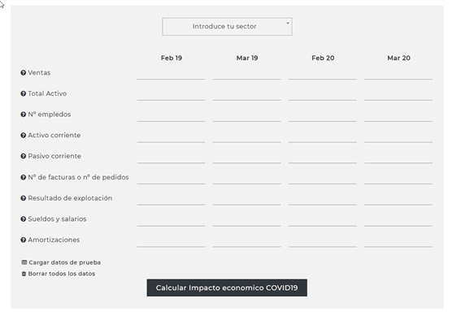Click the help icon next to Sueldos y salarios

tap(24, 219)
